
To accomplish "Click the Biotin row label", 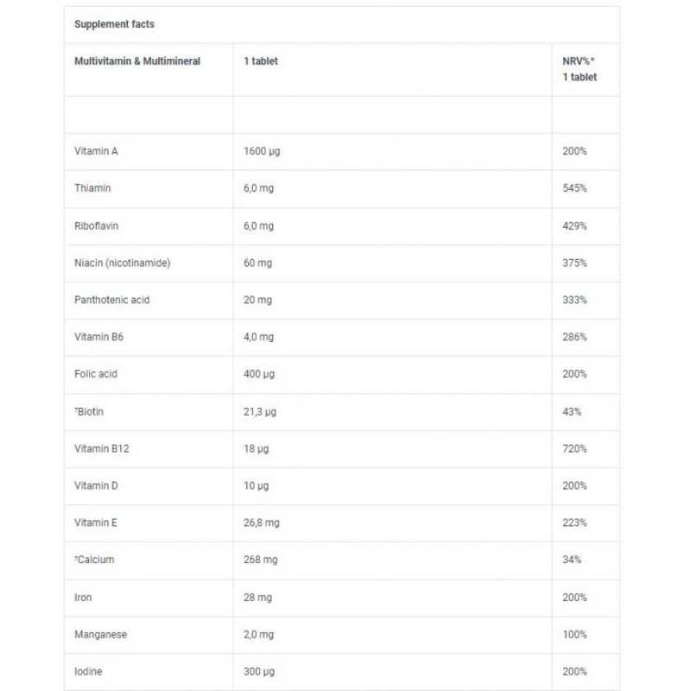I will coord(89,412).
